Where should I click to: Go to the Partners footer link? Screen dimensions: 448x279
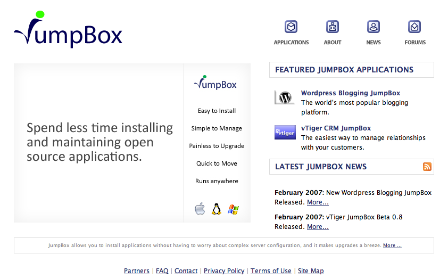[x=137, y=271]
